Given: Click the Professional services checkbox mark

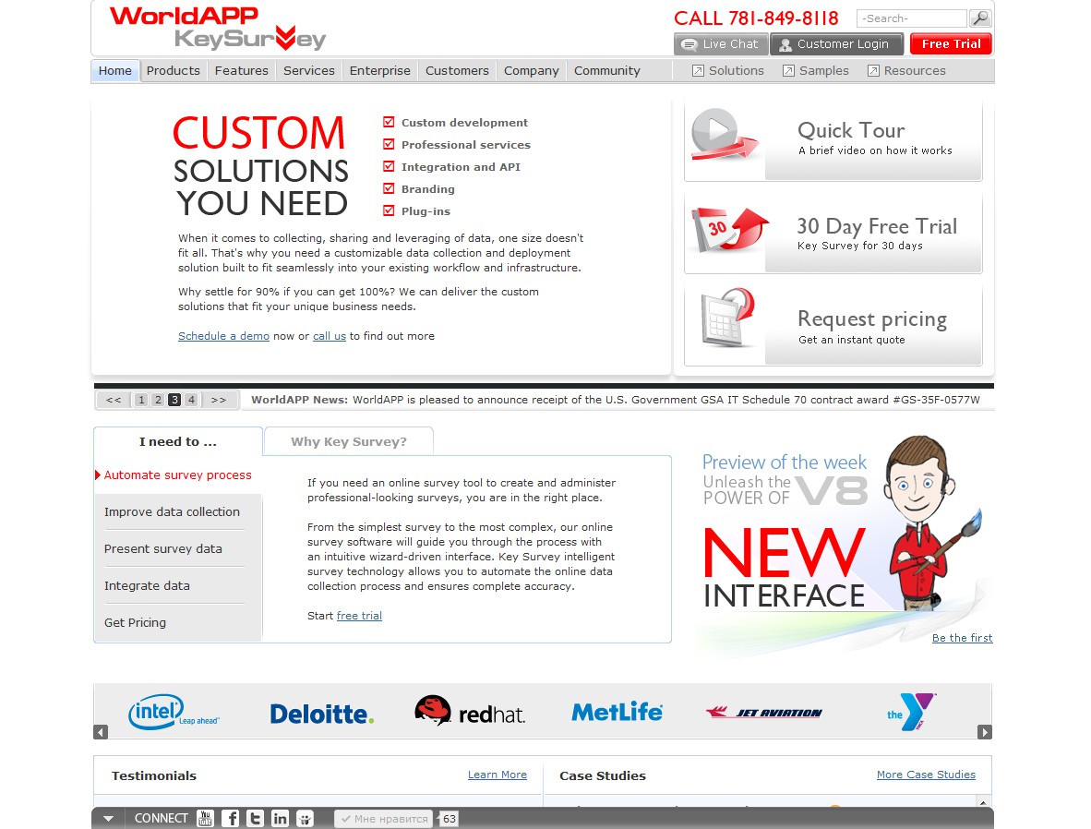Looking at the screenshot, I should (x=389, y=144).
